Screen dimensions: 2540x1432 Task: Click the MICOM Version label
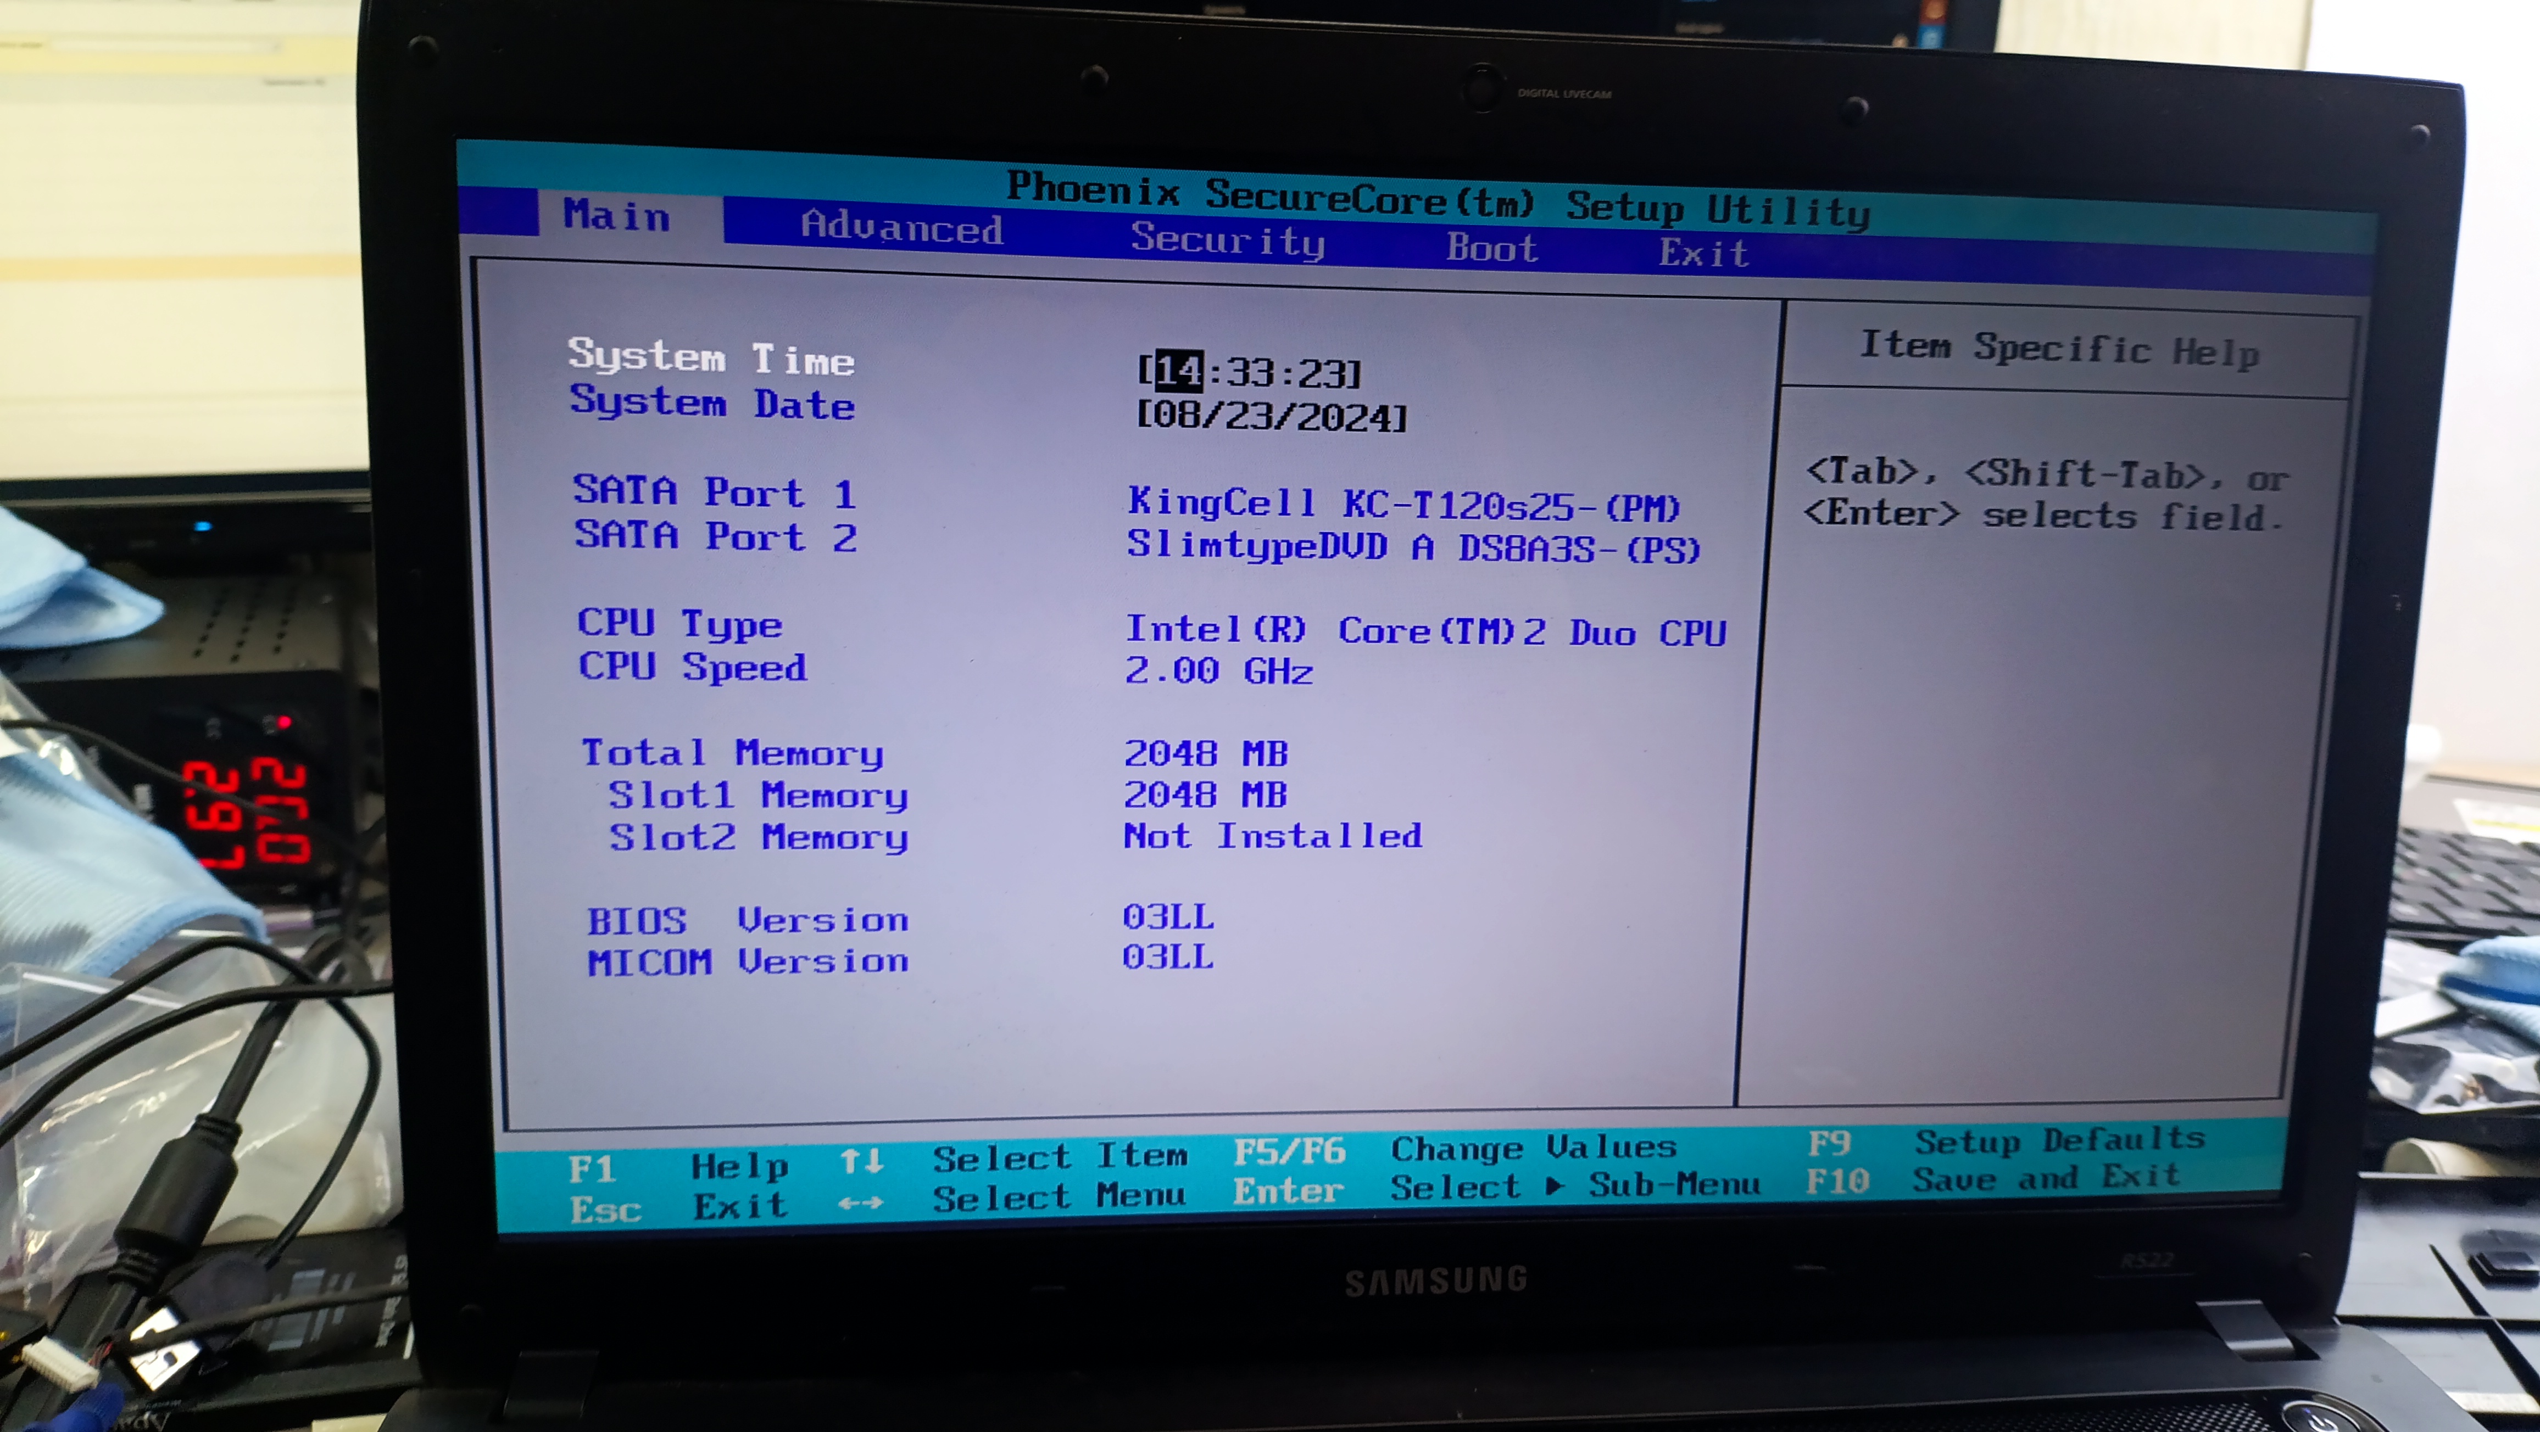(x=748, y=961)
